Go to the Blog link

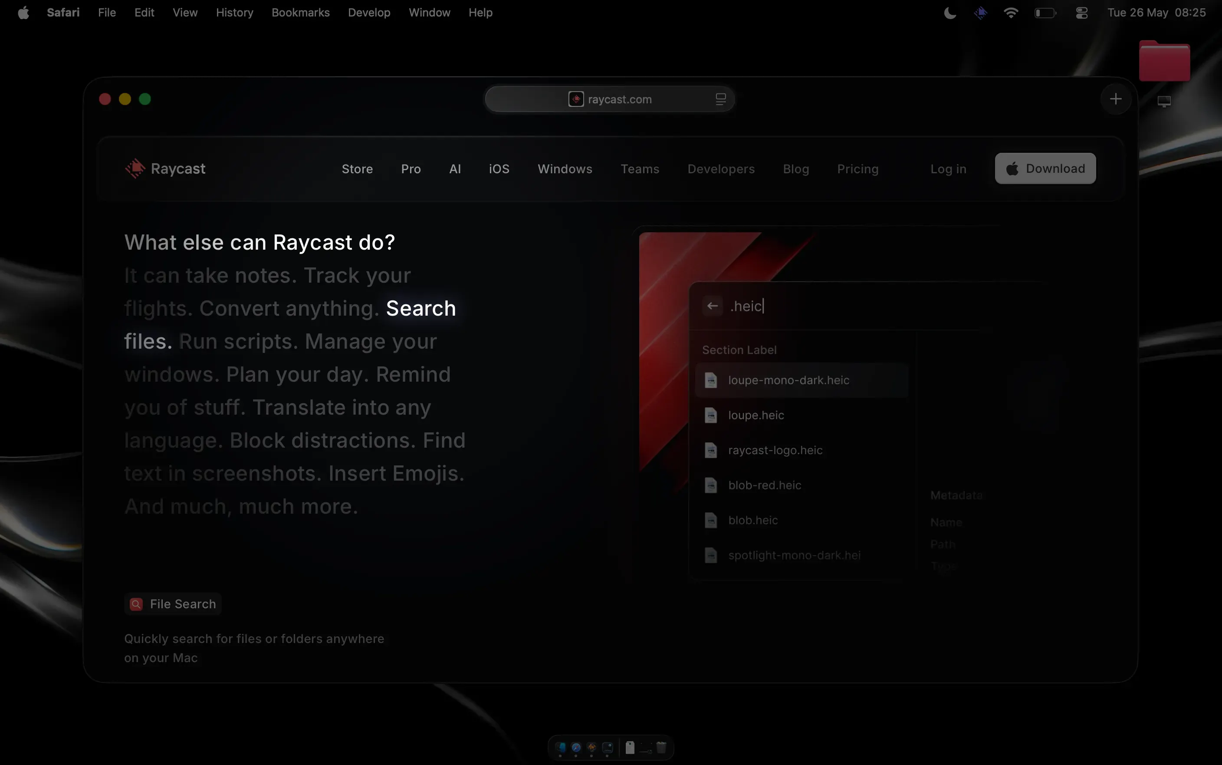click(x=795, y=169)
